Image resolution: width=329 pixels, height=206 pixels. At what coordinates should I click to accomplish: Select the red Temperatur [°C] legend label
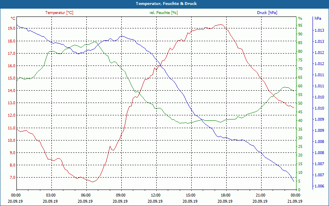tap(59, 13)
